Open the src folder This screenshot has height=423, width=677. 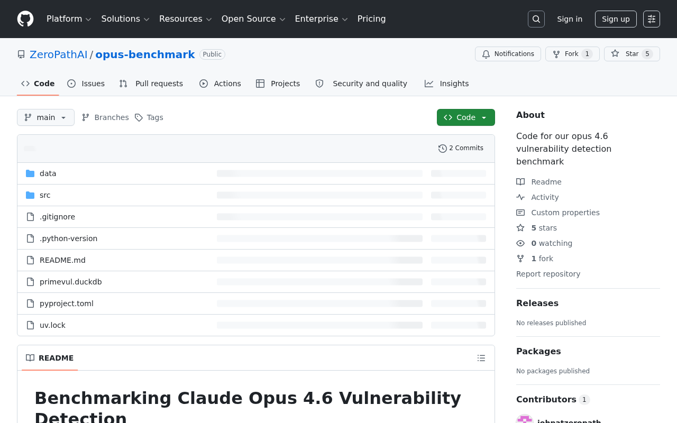(x=45, y=195)
